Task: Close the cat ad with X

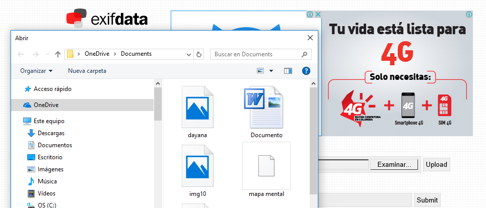Action: pyautogui.click(x=318, y=15)
